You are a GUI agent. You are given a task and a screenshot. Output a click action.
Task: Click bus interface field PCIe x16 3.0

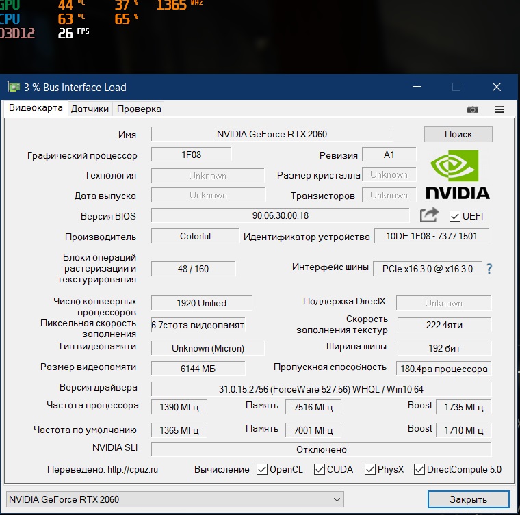click(x=428, y=269)
